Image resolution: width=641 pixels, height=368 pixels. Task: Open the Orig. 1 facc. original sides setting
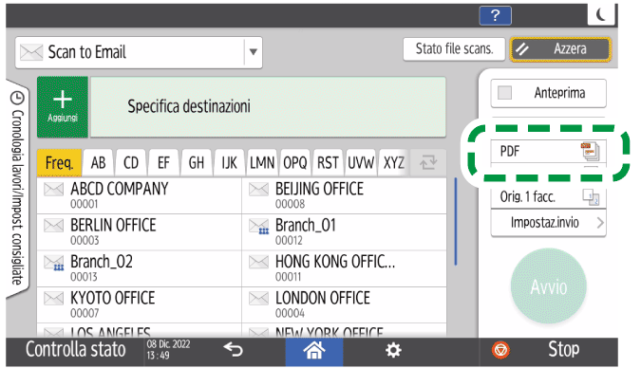pyautogui.click(x=548, y=197)
